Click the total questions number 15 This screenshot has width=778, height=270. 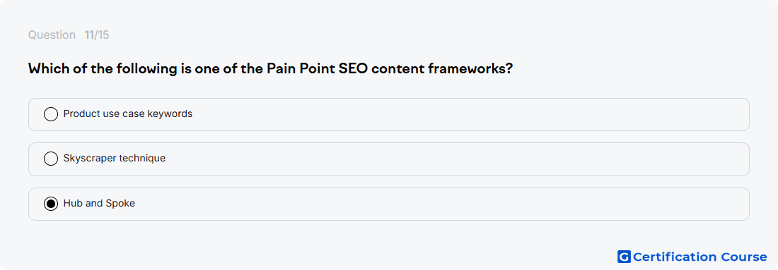click(103, 35)
